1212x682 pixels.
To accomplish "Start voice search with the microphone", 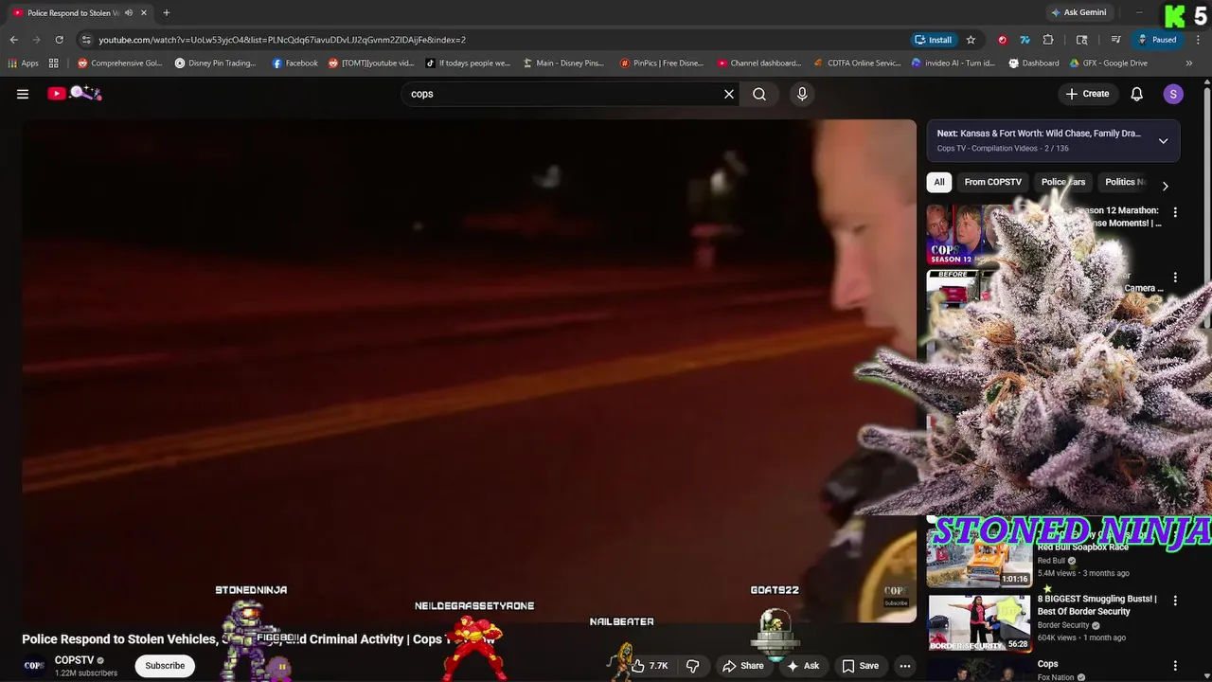I will pos(802,94).
